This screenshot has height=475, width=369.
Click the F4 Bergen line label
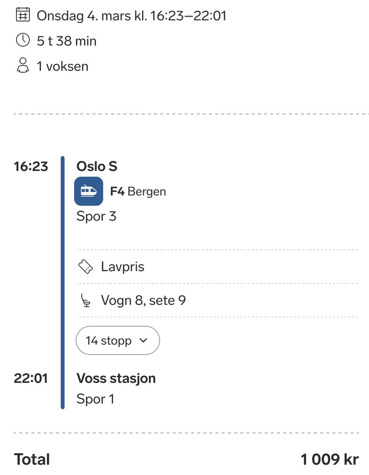click(x=138, y=191)
